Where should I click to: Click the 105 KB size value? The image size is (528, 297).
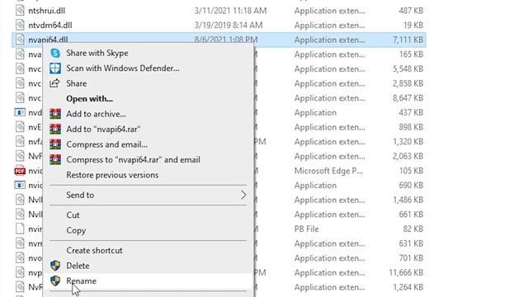[411, 171]
